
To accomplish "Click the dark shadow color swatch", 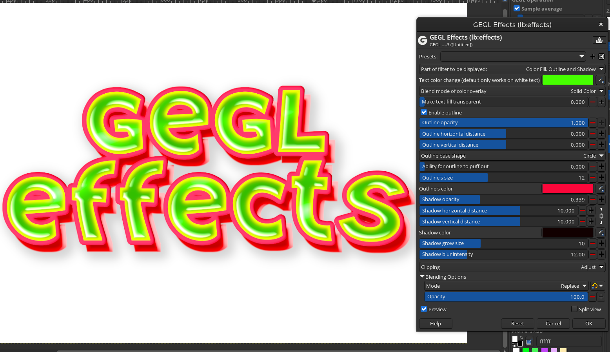I will [568, 232].
